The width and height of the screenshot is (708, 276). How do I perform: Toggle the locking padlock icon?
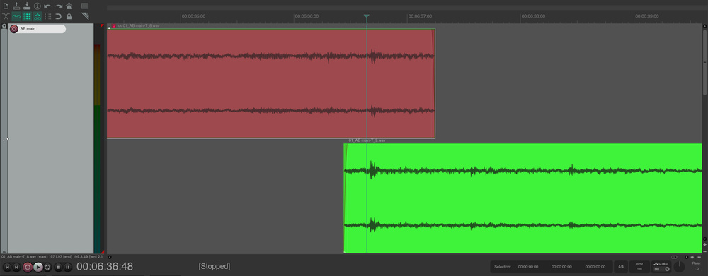coord(69,16)
